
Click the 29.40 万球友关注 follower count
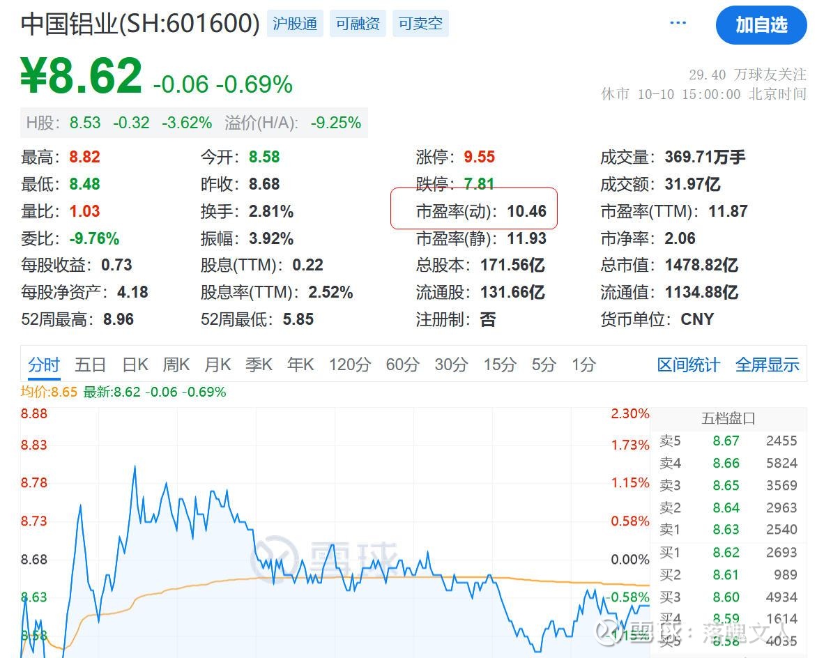[747, 75]
